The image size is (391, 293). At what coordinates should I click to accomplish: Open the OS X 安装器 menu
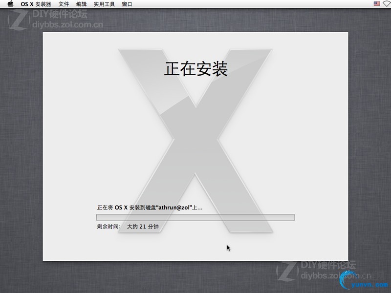coord(36,4)
